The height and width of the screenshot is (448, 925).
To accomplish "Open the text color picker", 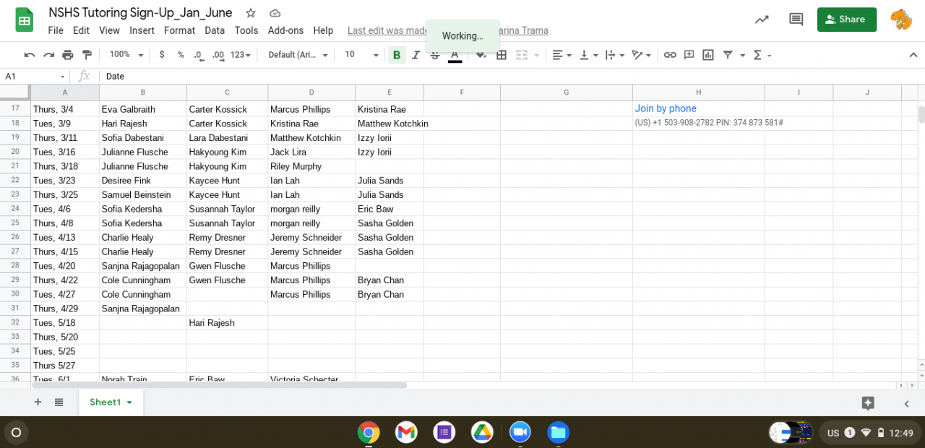I will coord(455,55).
